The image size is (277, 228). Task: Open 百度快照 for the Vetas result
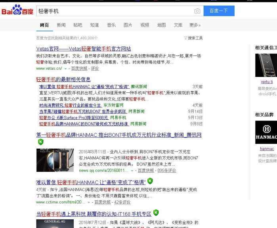[x=79, y=68]
